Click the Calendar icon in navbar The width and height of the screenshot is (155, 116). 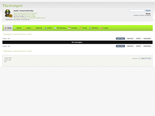tap(69, 28)
